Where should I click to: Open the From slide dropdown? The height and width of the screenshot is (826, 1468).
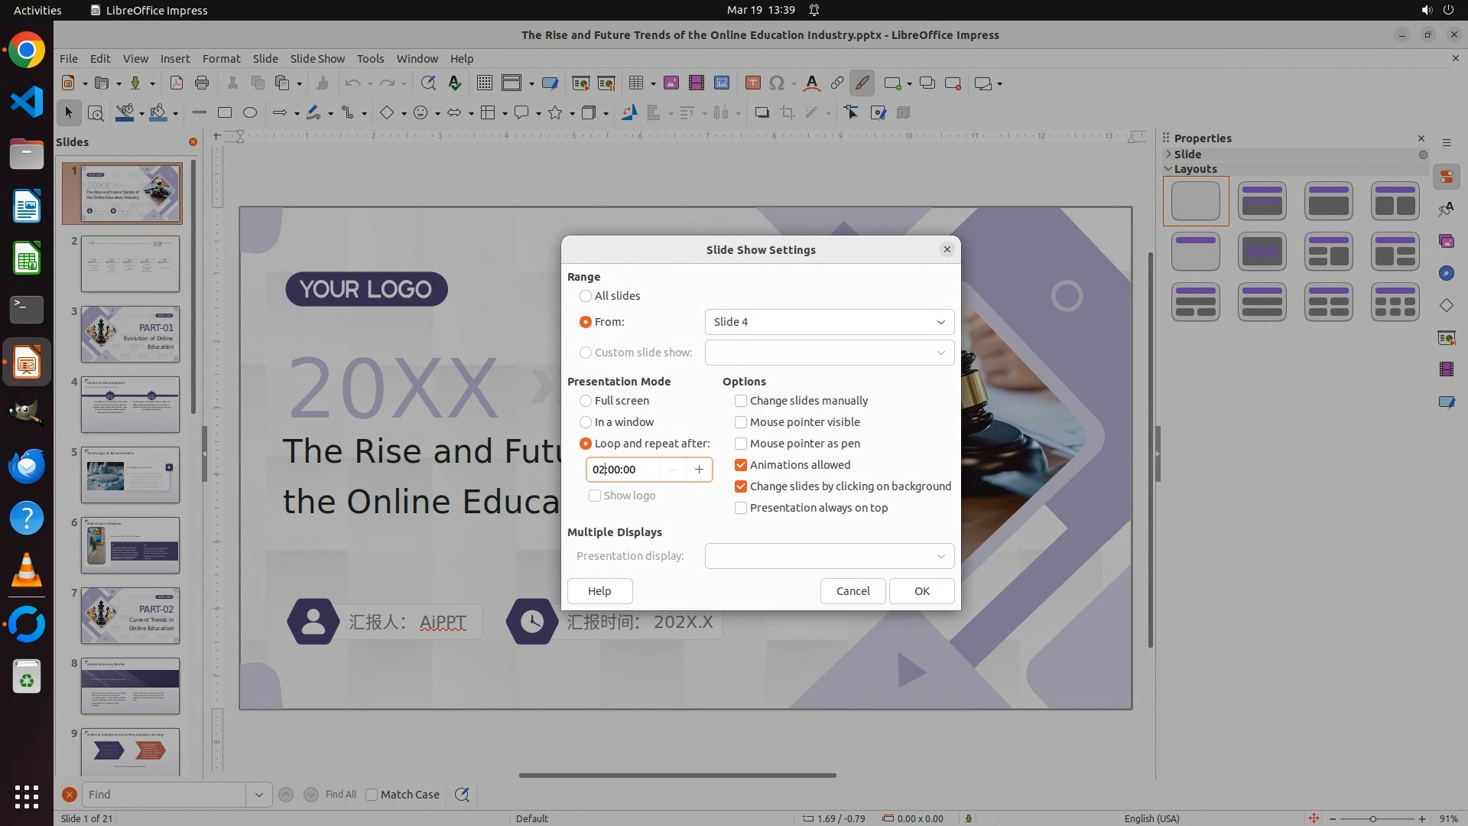(830, 322)
